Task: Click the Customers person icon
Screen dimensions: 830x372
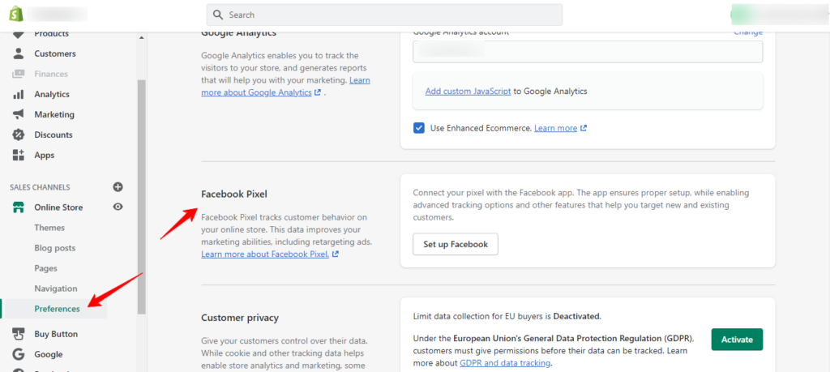Action: (x=19, y=53)
